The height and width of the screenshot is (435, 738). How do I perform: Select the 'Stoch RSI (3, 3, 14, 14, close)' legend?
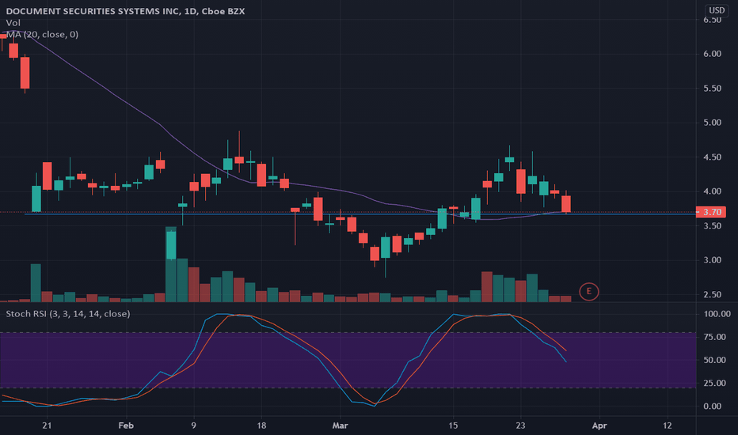[x=68, y=314]
